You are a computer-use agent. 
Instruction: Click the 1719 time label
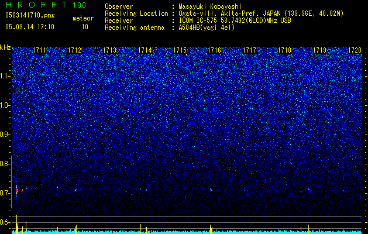(x=320, y=50)
